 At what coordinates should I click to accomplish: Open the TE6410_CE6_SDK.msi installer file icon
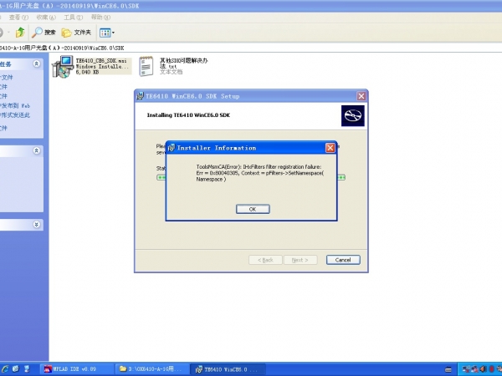62,67
